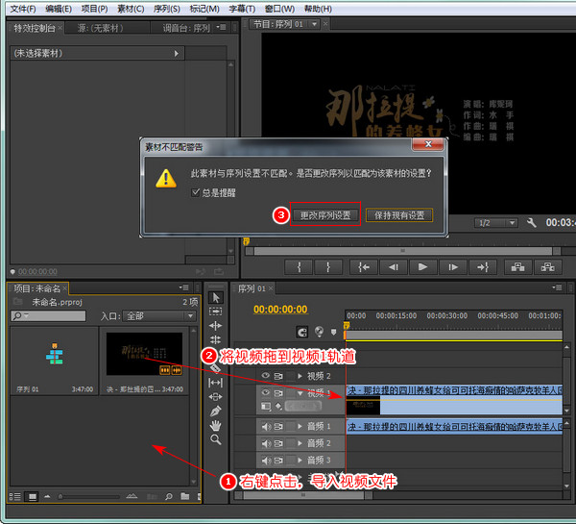Click the Extract button
The height and width of the screenshot is (524, 576).
pos(548,267)
